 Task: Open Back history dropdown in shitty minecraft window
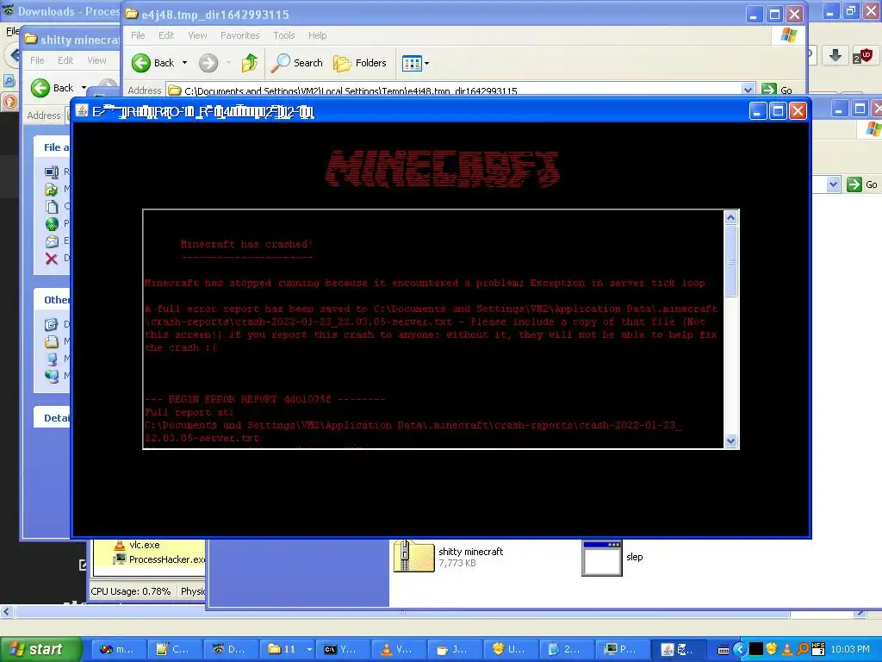[x=84, y=88]
